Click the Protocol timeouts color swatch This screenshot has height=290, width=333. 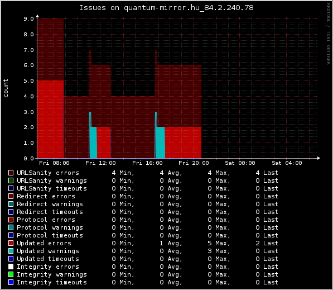click(11, 235)
